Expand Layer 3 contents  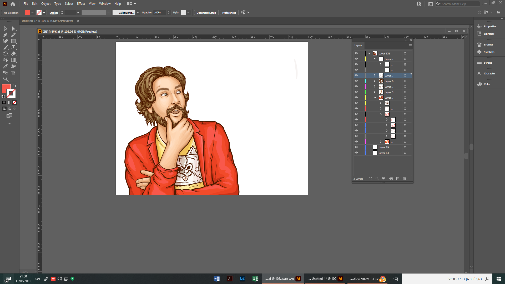(375, 92)
